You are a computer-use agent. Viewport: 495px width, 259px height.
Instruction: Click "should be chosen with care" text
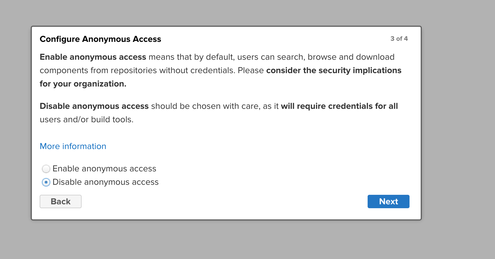coord(206,106)
